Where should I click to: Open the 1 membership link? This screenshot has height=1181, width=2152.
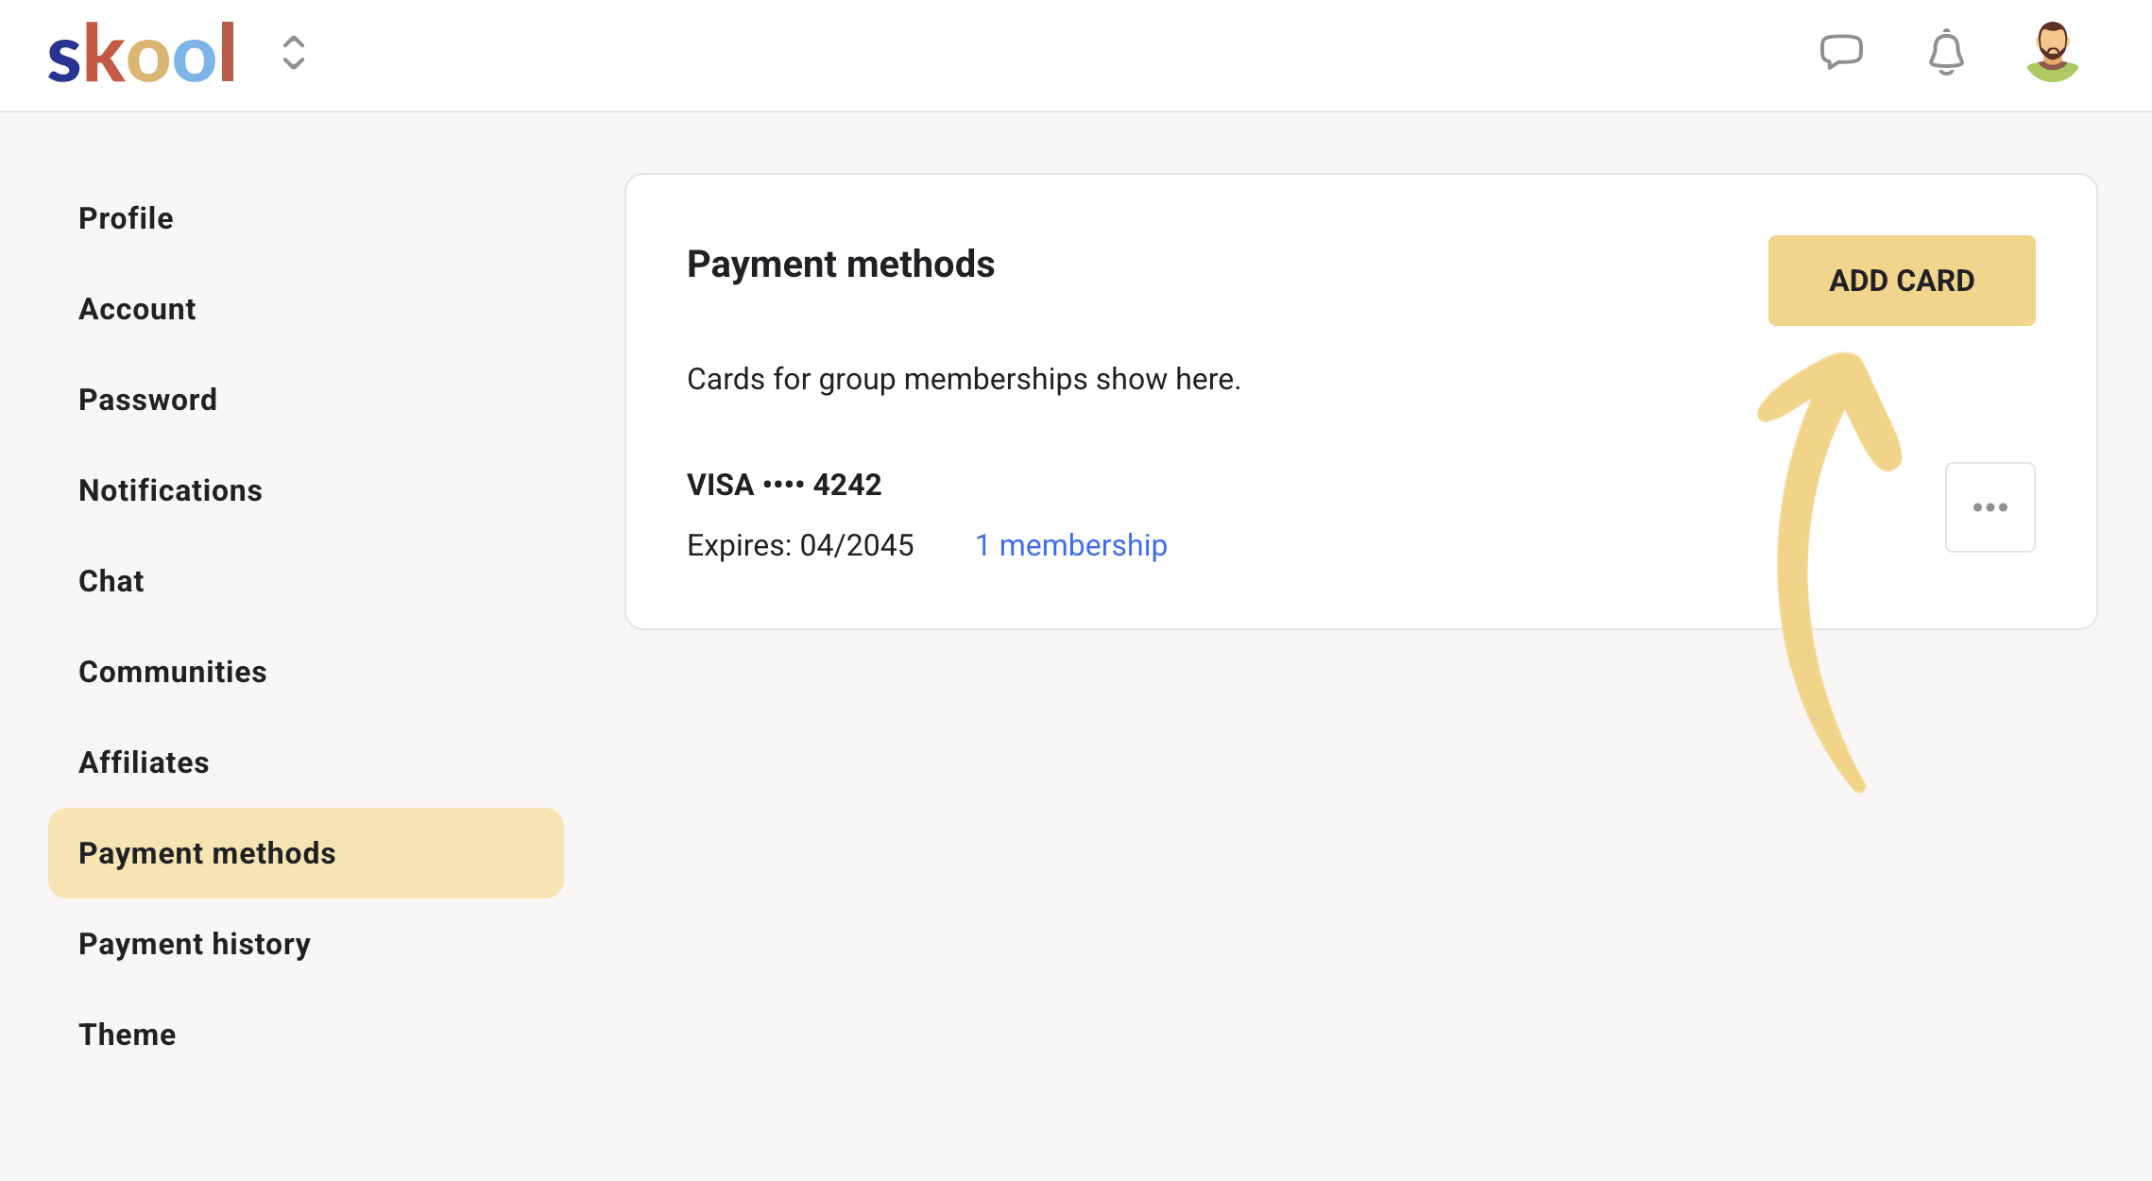pyautogui.click(x=1071, y=545)
